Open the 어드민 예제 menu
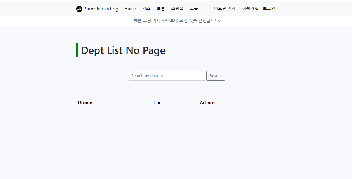 tap(225, 9)
